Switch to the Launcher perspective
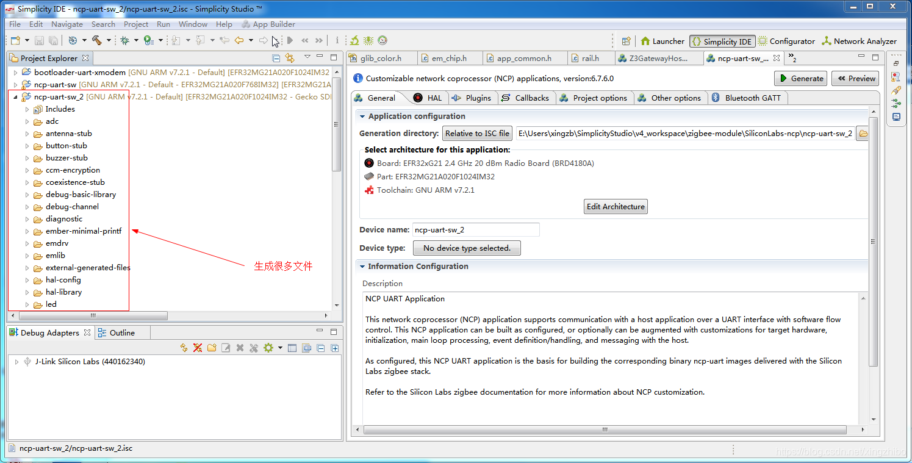Viewport: 912px width, 463px height. pyautogui.click(x=662, y=41)
